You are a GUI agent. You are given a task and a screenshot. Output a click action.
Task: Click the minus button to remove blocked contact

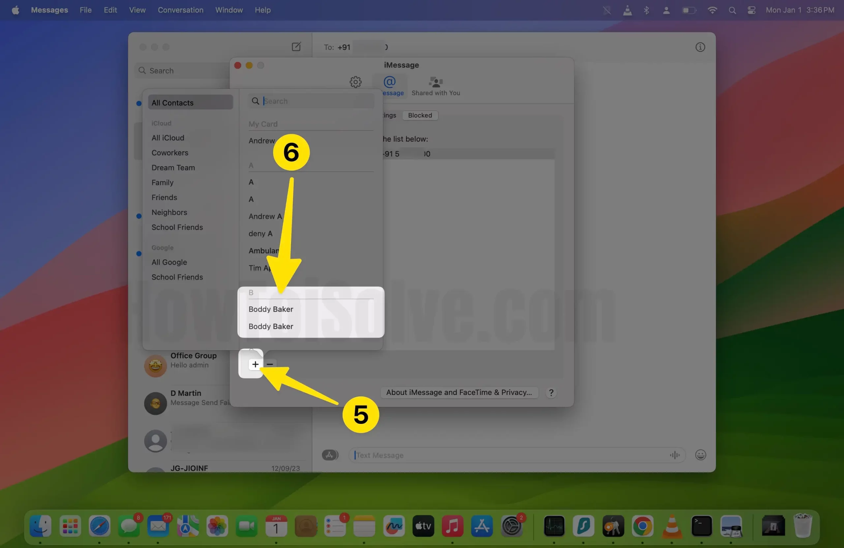(x=270, y=364)
